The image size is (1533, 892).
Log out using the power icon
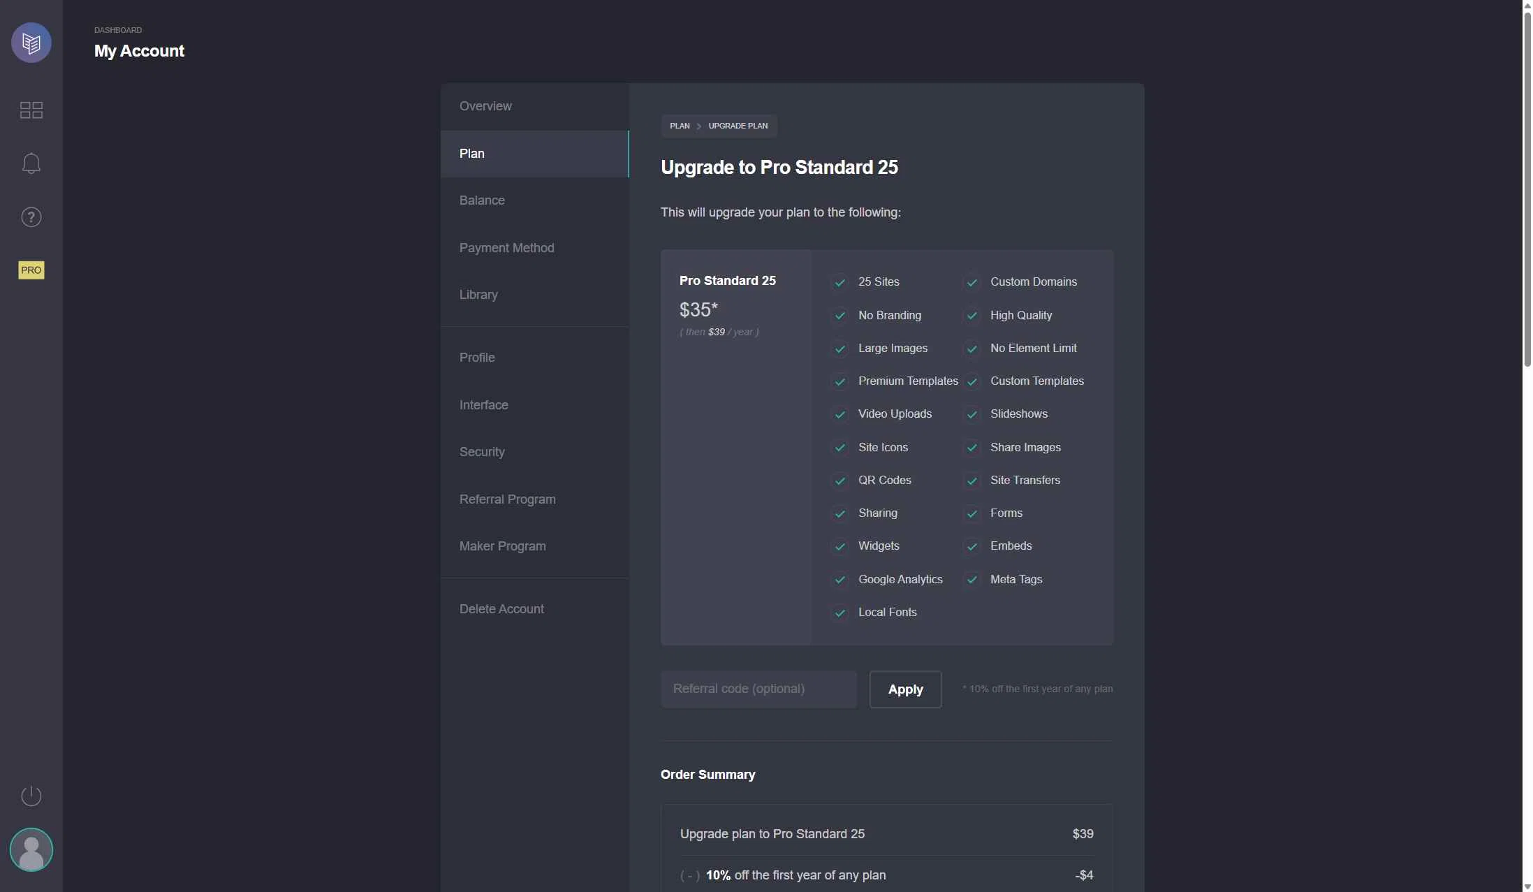coord(31,796)
